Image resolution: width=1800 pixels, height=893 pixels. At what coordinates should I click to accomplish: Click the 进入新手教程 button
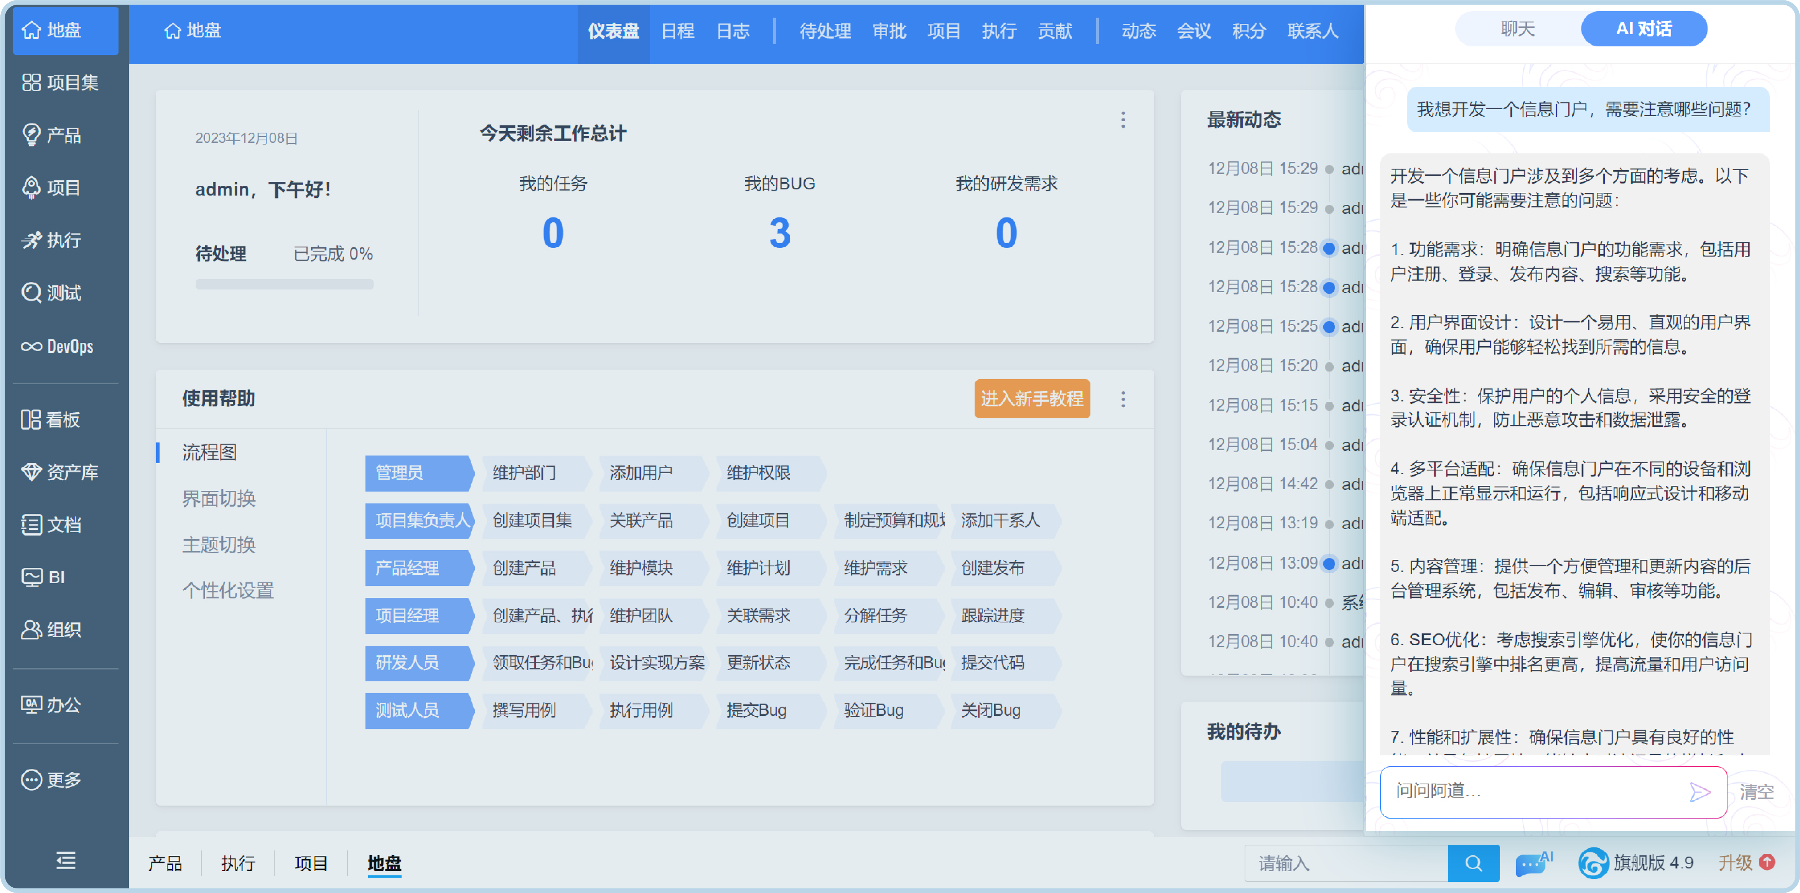pos(1031,399)
